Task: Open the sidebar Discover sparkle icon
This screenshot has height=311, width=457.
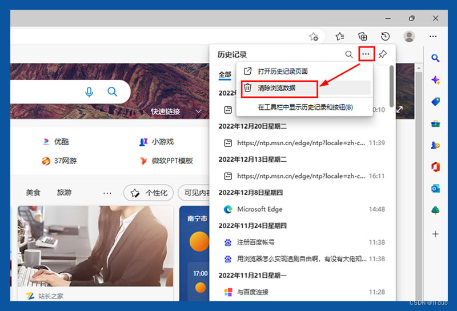Action: coord(435,79)
